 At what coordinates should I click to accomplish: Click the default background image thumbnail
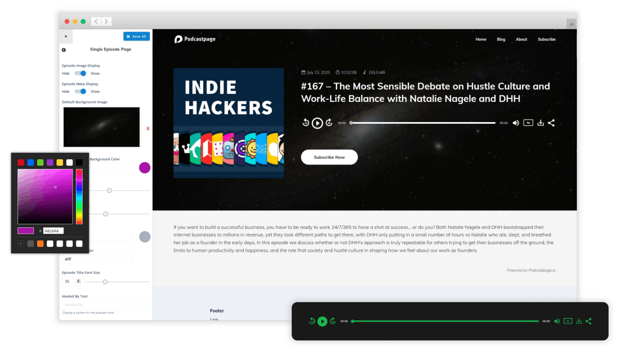[x=102, y=127]
